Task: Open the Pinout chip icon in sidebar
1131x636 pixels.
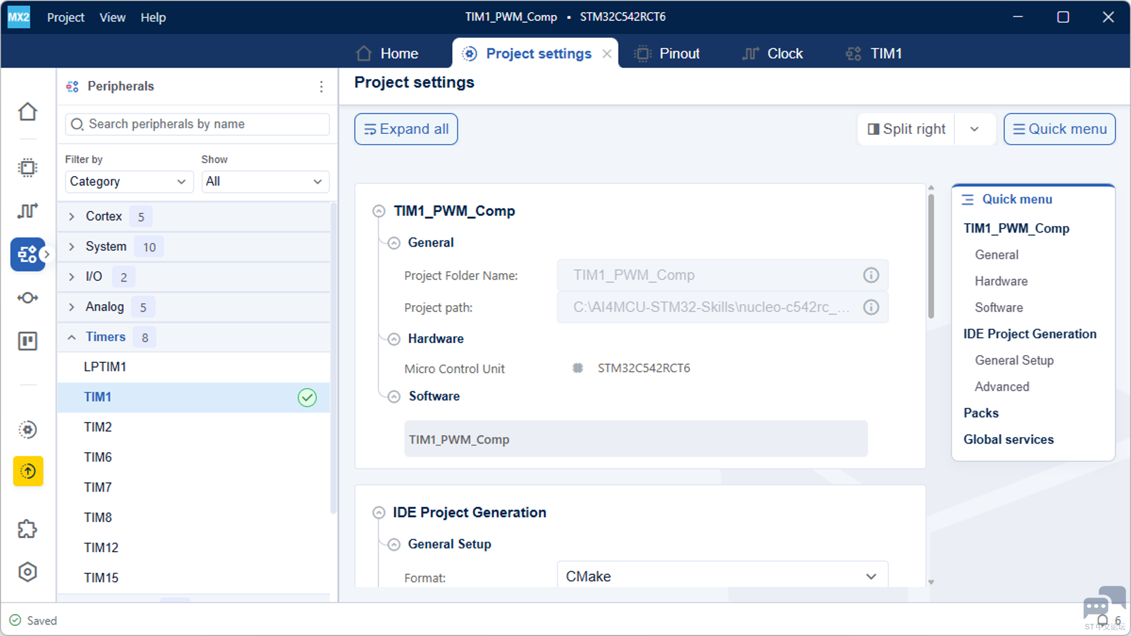Action: (28, 168)
